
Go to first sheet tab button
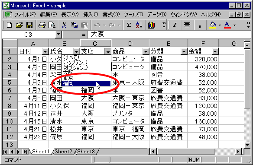(5, 152)
